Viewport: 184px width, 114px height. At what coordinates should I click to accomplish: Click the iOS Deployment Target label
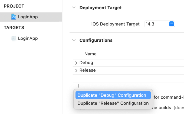pyautogui.click(x=116, y=24)
